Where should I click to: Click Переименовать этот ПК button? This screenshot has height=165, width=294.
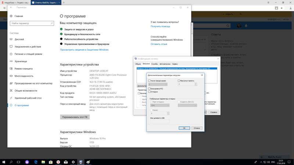[75, 117]
